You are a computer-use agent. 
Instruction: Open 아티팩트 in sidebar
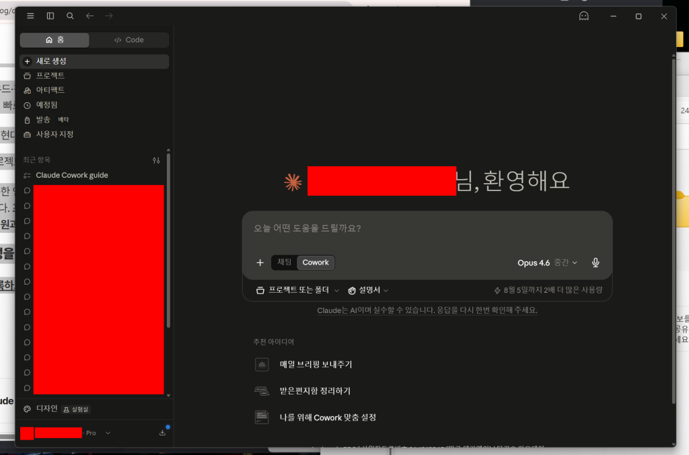coord(94,90)
